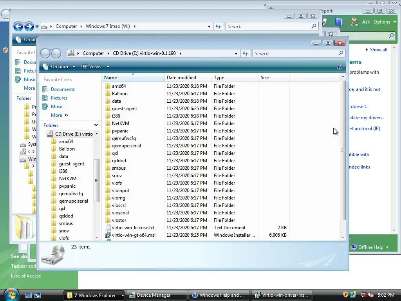Click the file list scroll-down arrow
401x301 pixels.
(x=343, y=237)
